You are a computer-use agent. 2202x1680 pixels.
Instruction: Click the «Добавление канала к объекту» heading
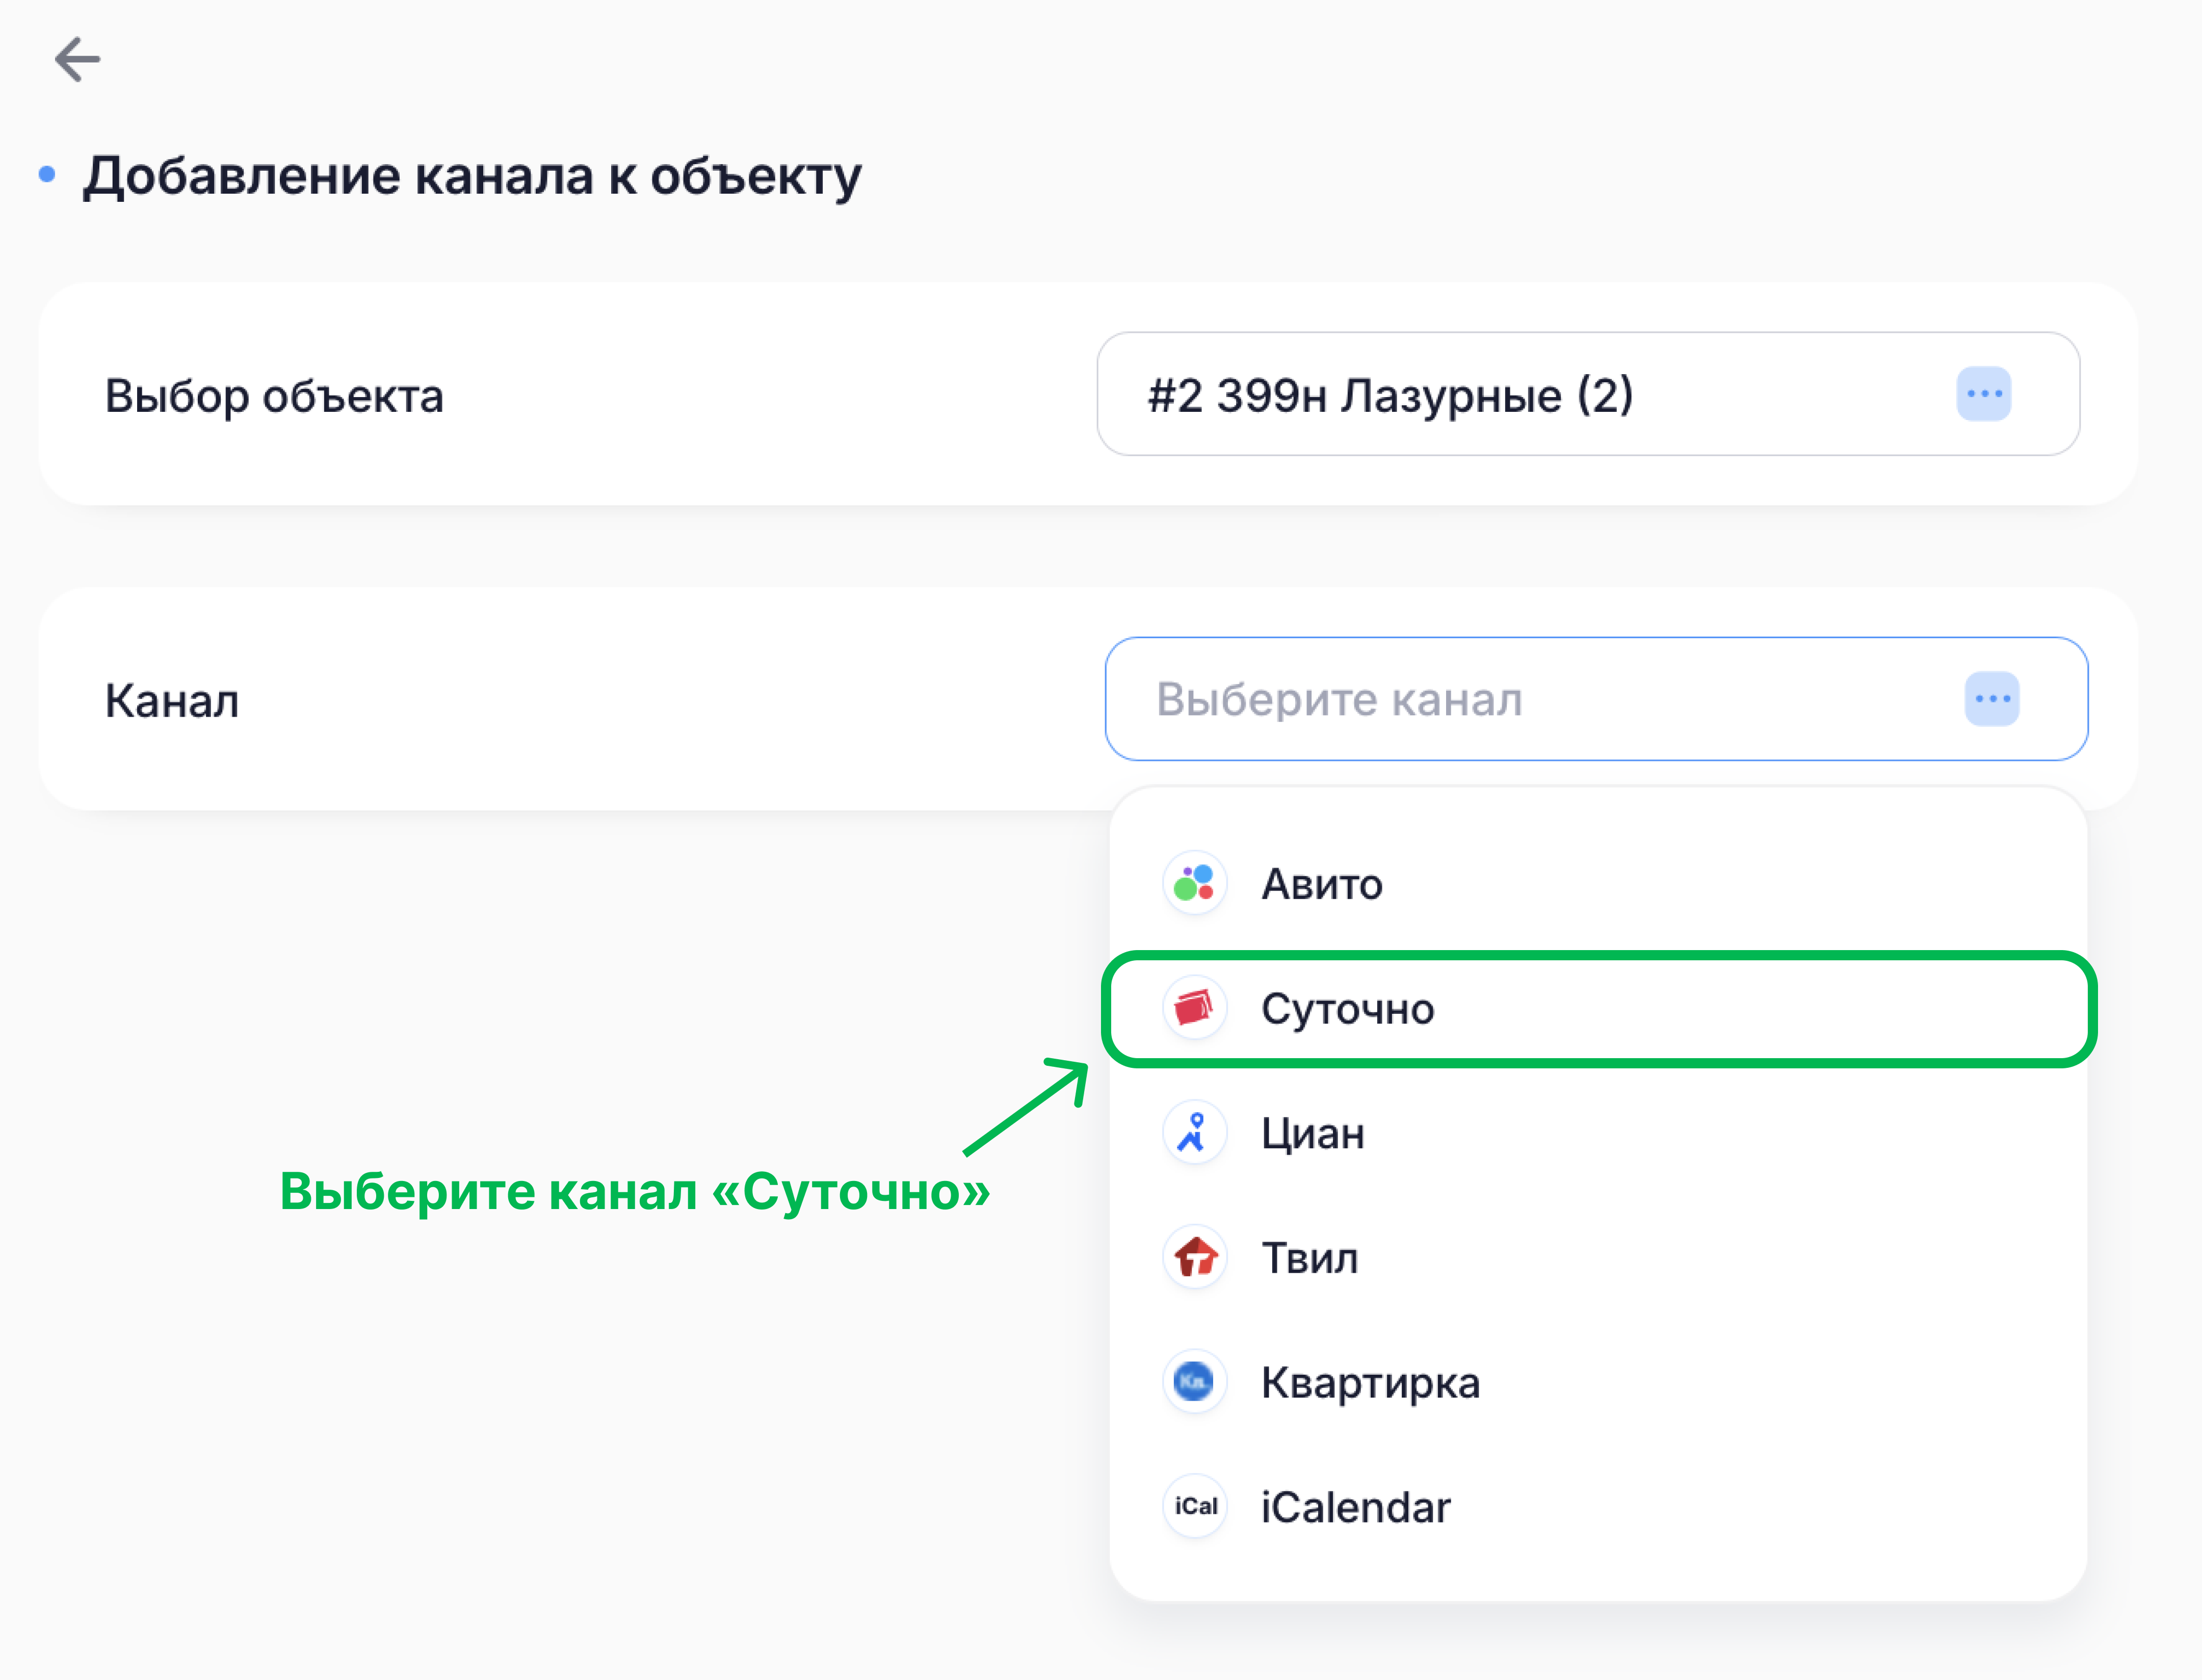472,176
